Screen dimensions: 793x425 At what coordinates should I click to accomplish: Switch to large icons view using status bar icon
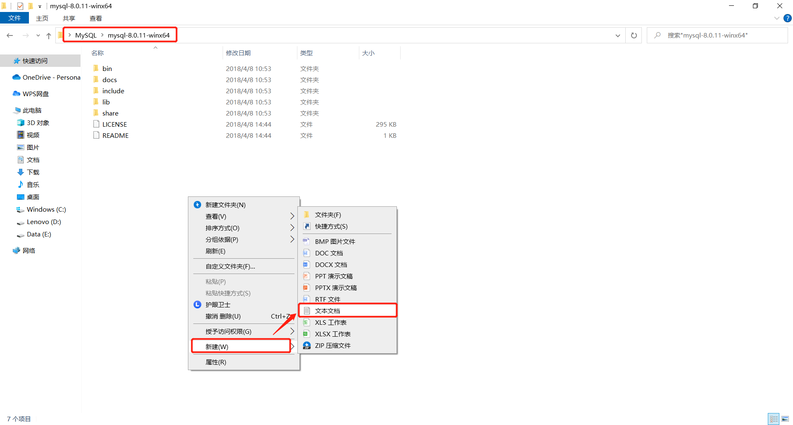[x=786, y=418]
